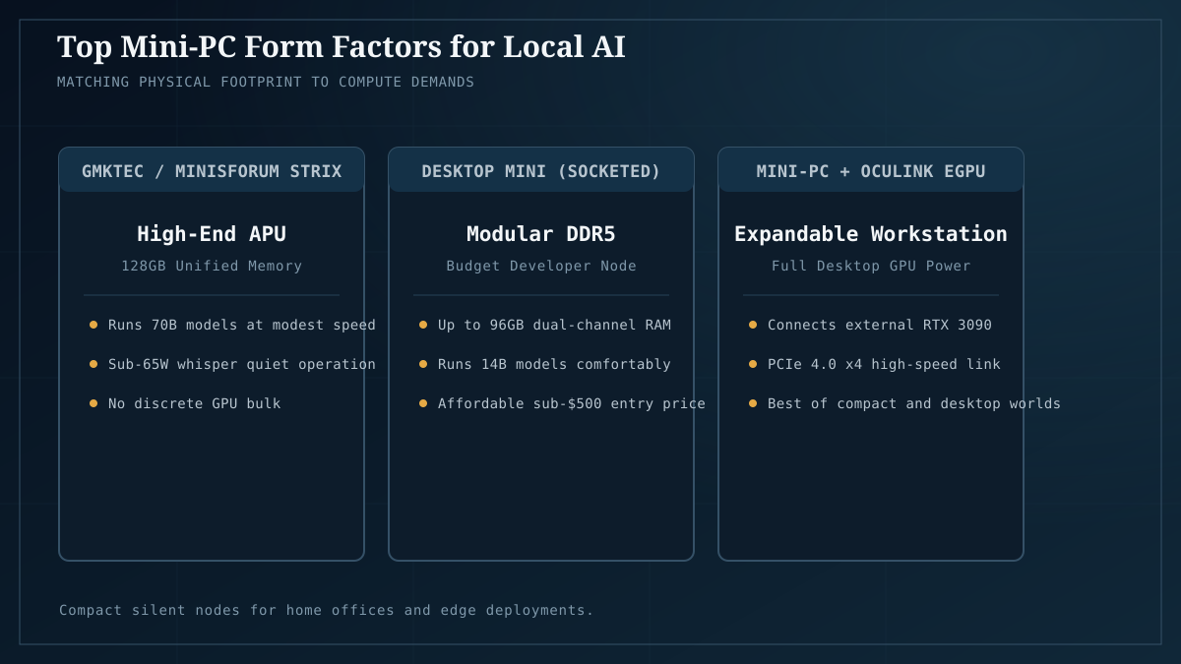Select the line "Sub-65W whisper quiet operation"
This screenshot has height=664, width=1181.
(242, 364)
